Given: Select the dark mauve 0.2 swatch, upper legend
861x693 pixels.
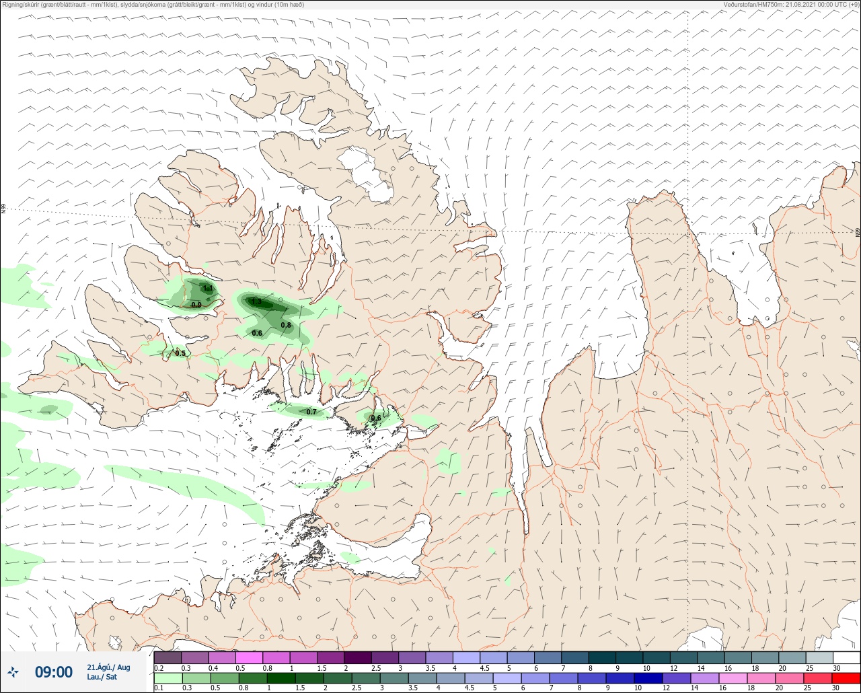Looking at the screenshot, I should (x=167, y=657).
